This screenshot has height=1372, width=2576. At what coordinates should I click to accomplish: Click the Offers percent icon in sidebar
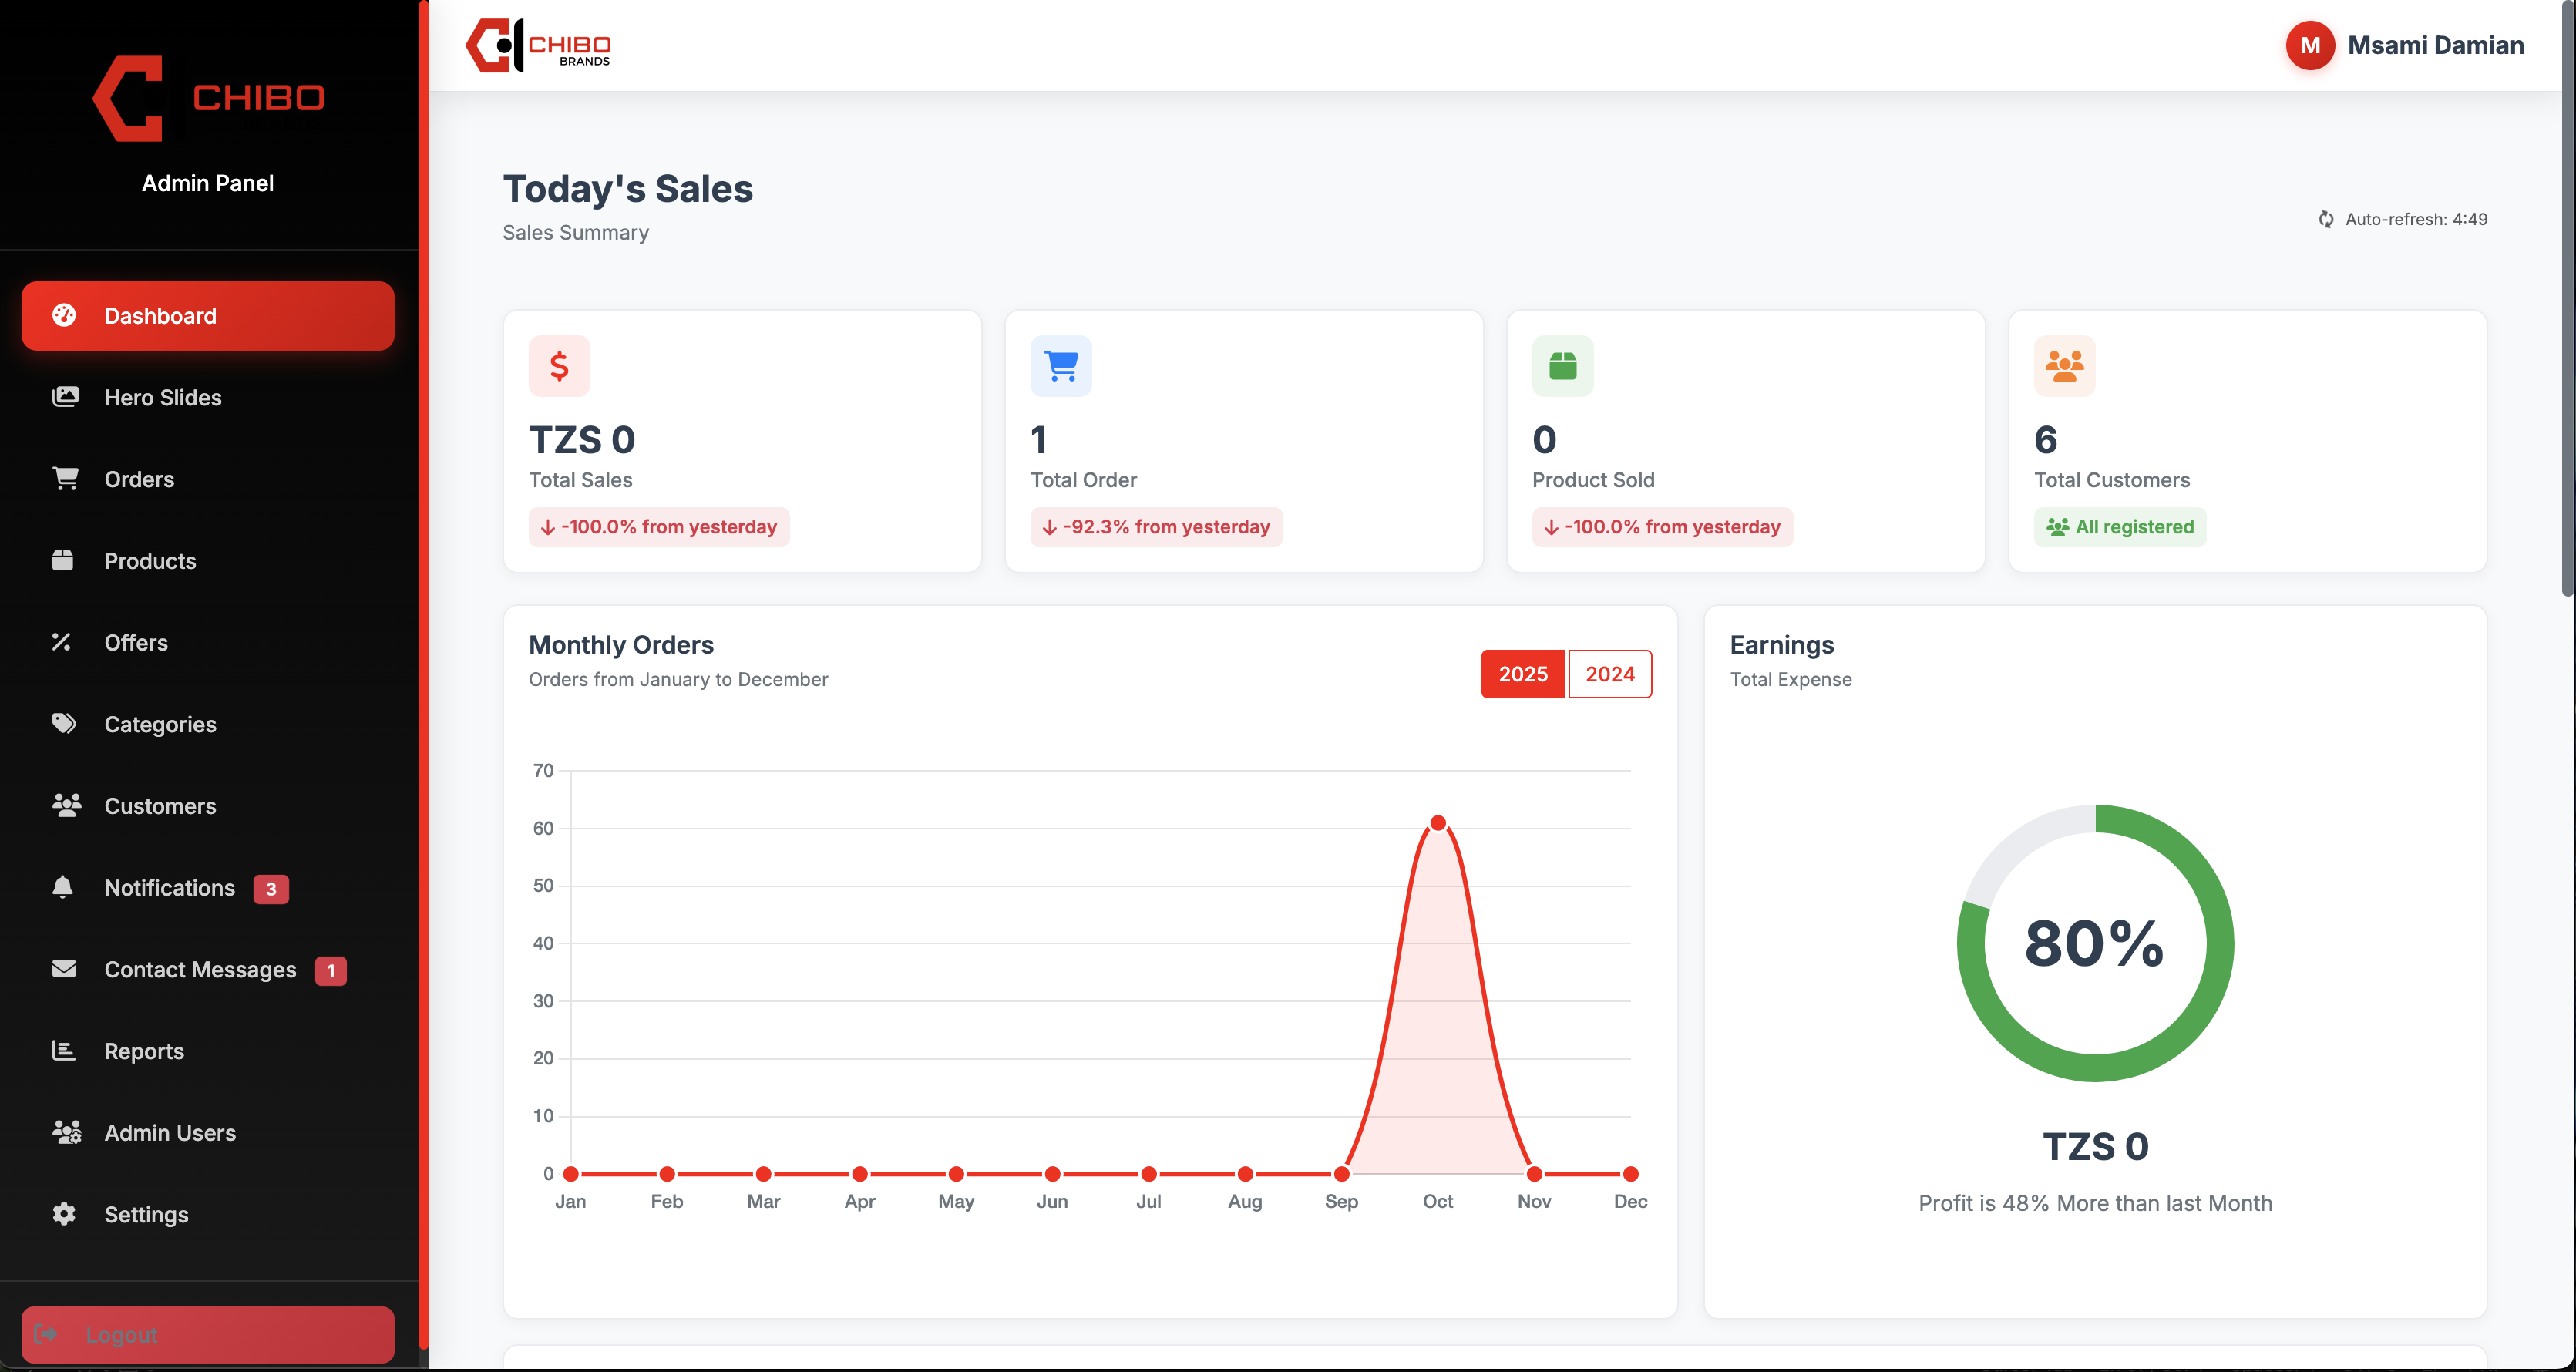point(62,642)
